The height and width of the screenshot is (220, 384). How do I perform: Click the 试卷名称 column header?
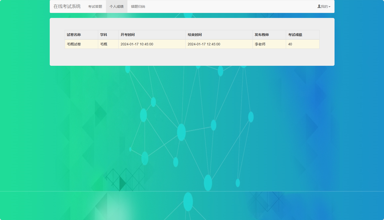[73, 35]
